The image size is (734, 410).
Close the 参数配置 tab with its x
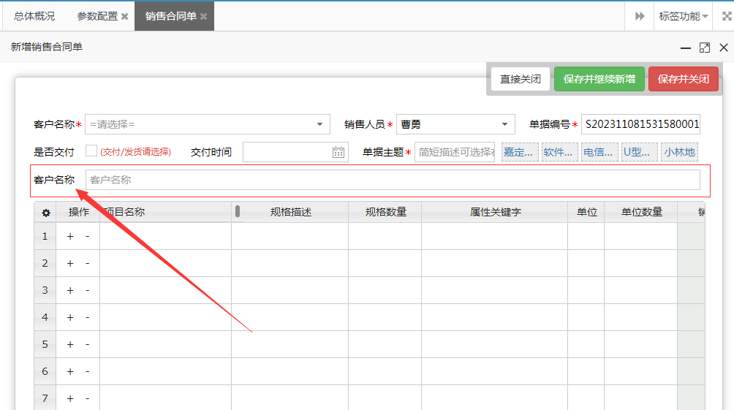124,16
